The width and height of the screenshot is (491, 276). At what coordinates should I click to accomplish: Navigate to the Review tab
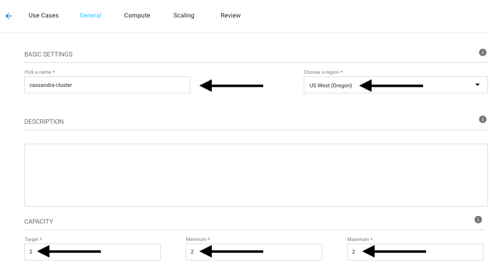(x=231, y=15)
